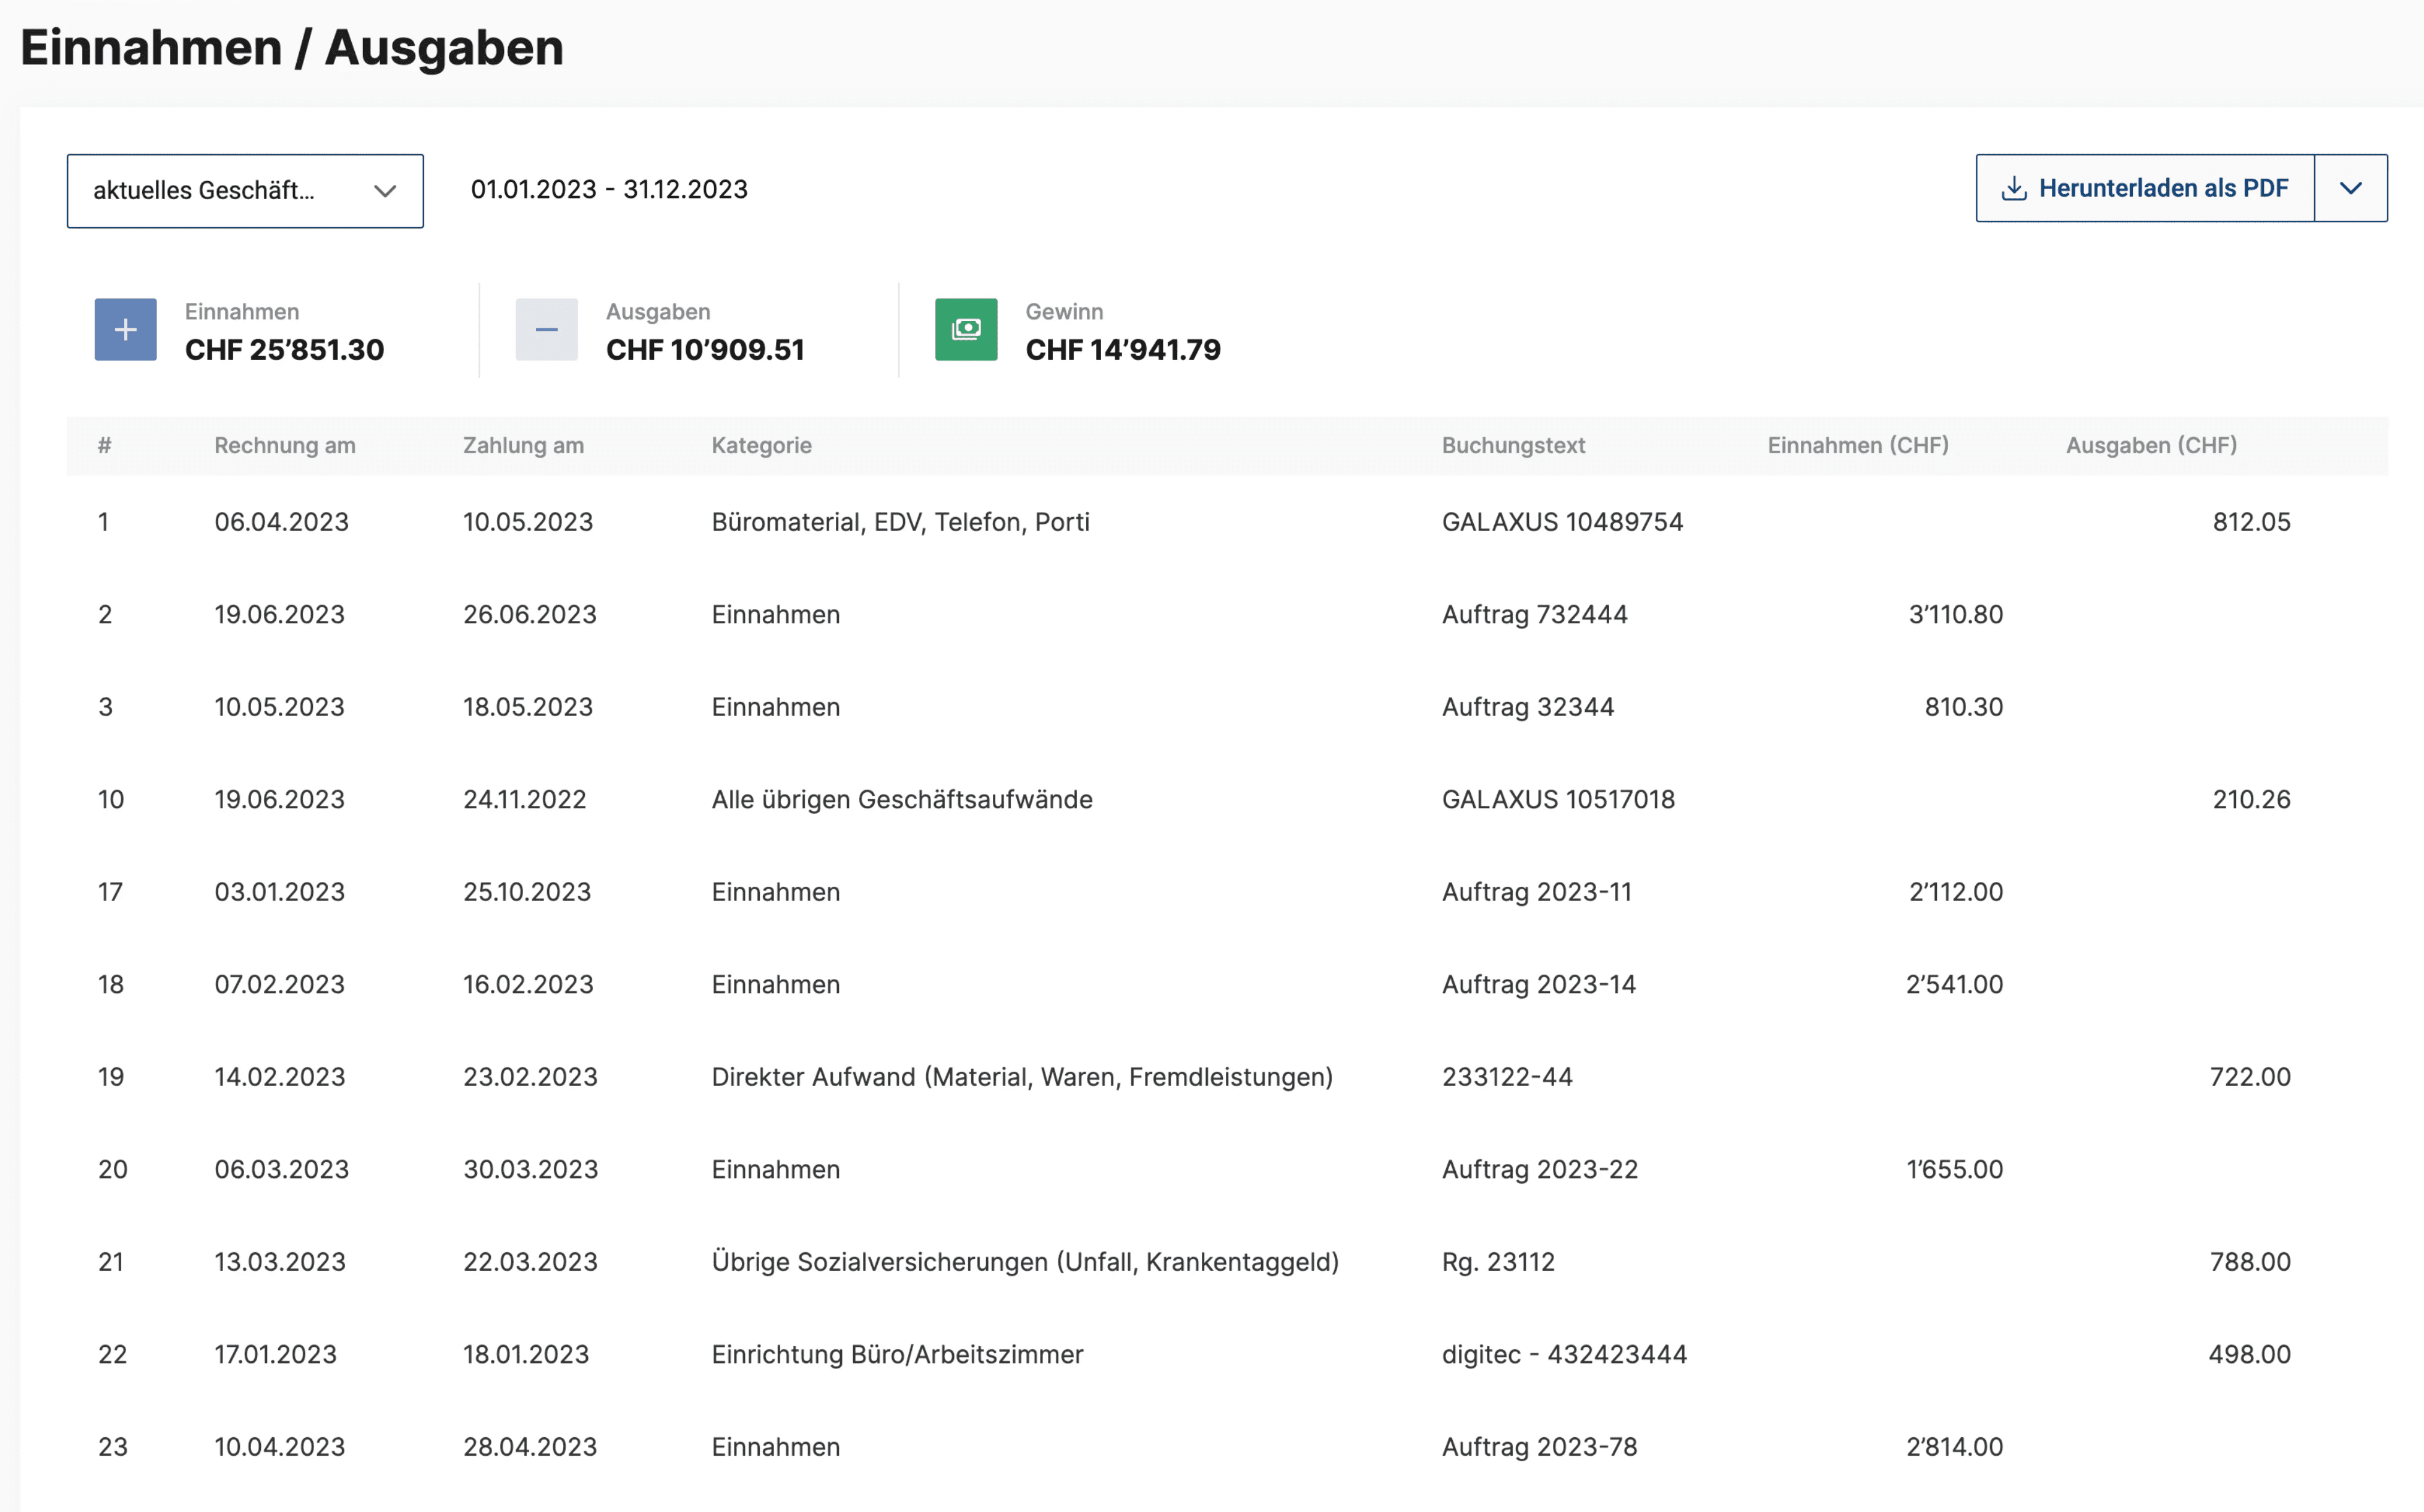Screen dimensions: 2424x1512
Task: Click the amount 3'110.80
Action: (1955, 614)
